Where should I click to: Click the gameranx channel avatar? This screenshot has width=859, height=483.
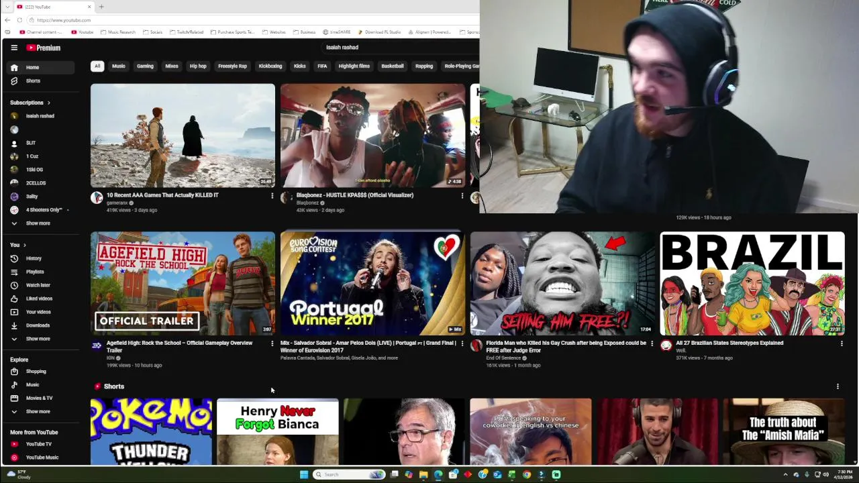pos(97,198)
